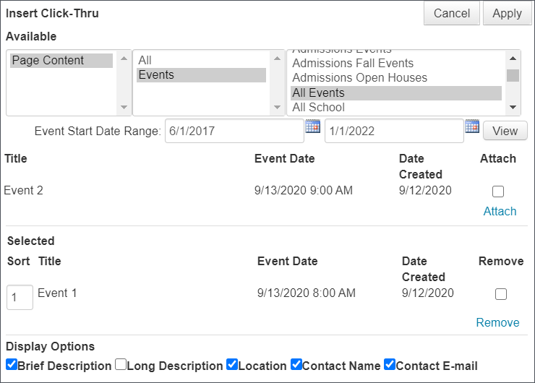Uncheck Brief Description display option
This screenshot has width=535, height=383.
point(12,364)
